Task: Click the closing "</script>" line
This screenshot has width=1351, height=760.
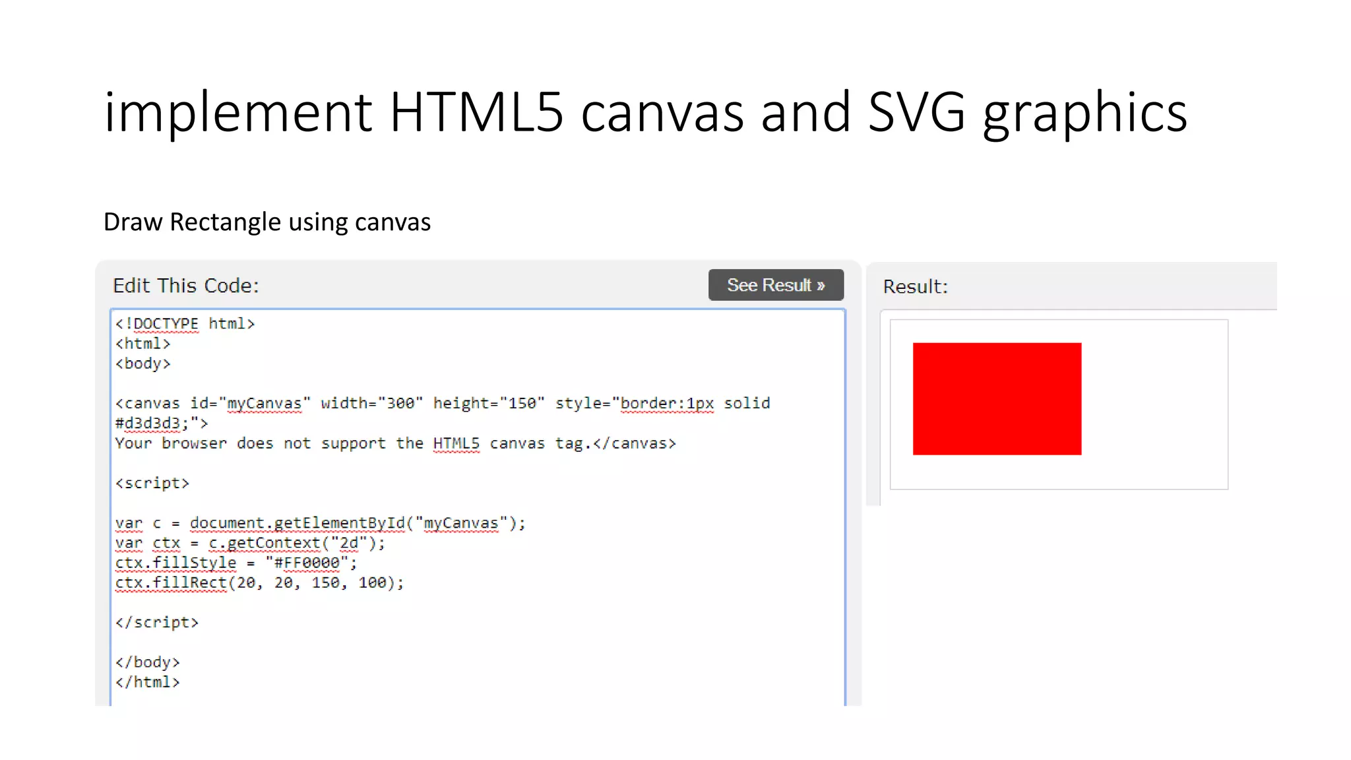Action: 157,622
